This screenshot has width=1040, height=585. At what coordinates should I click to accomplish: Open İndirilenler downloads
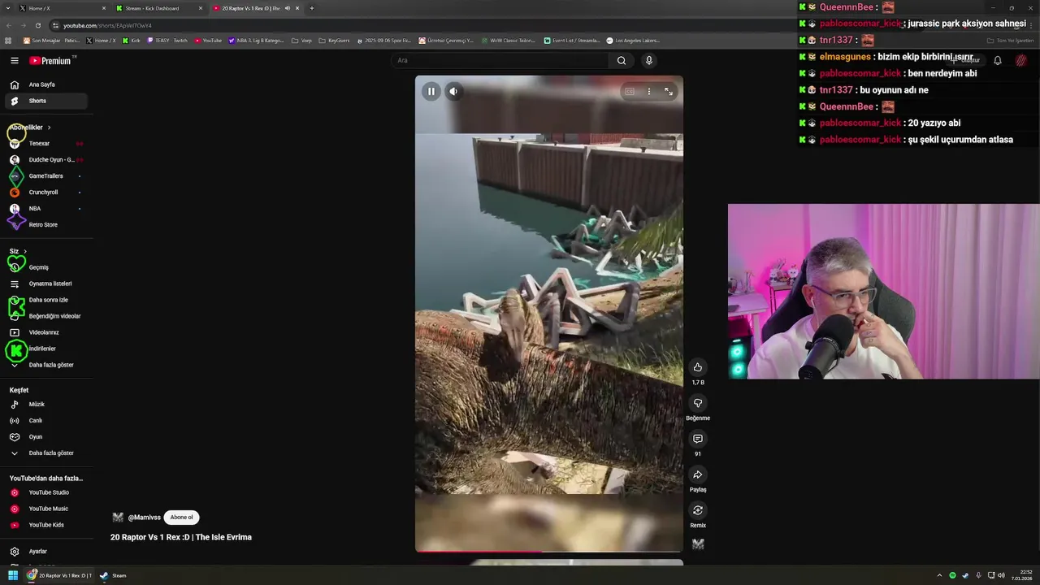coord(45,349)
